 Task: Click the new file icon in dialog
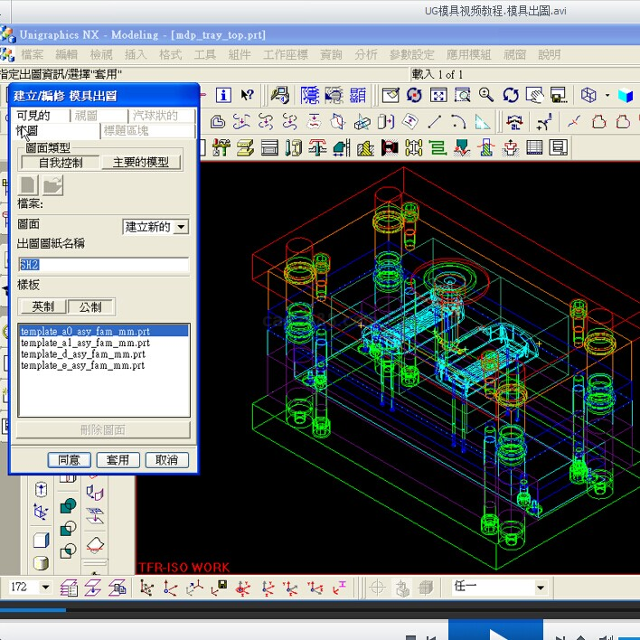pyautogui.click(x=29, y=185)
